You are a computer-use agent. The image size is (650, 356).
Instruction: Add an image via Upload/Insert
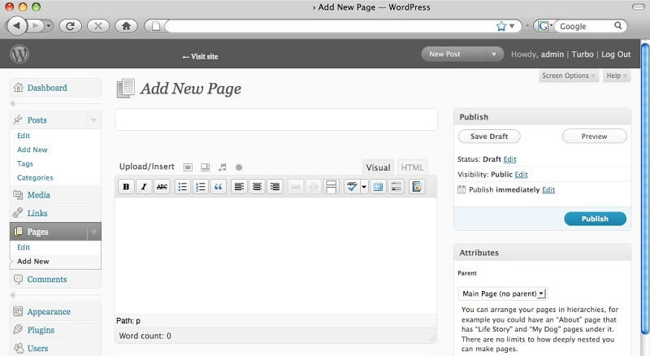pos(188,167)
